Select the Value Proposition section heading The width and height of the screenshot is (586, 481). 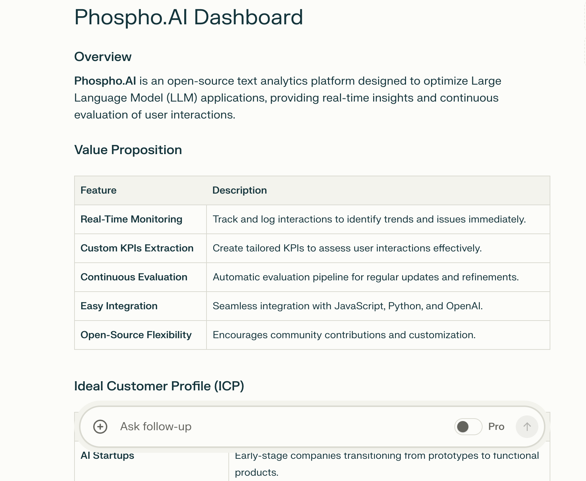128,150
